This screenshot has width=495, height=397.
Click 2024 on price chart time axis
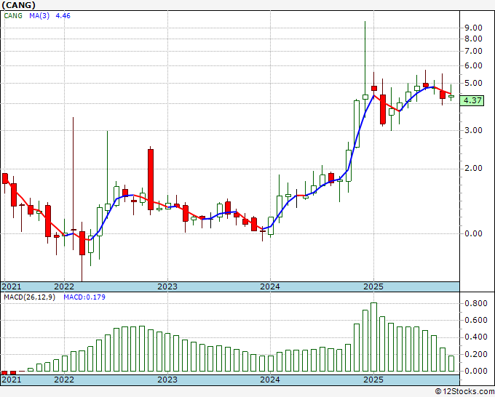pyautogui.click(x=270, y=286)
